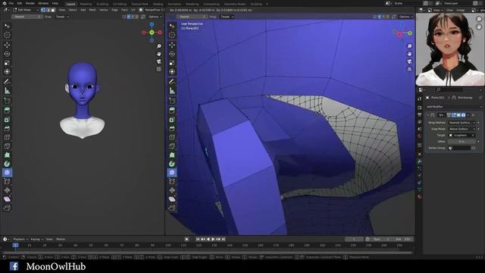Viewport: 485px width, 273px height.
Task: Click the timeline playhead at frame 1
Action: click(15, 245)
